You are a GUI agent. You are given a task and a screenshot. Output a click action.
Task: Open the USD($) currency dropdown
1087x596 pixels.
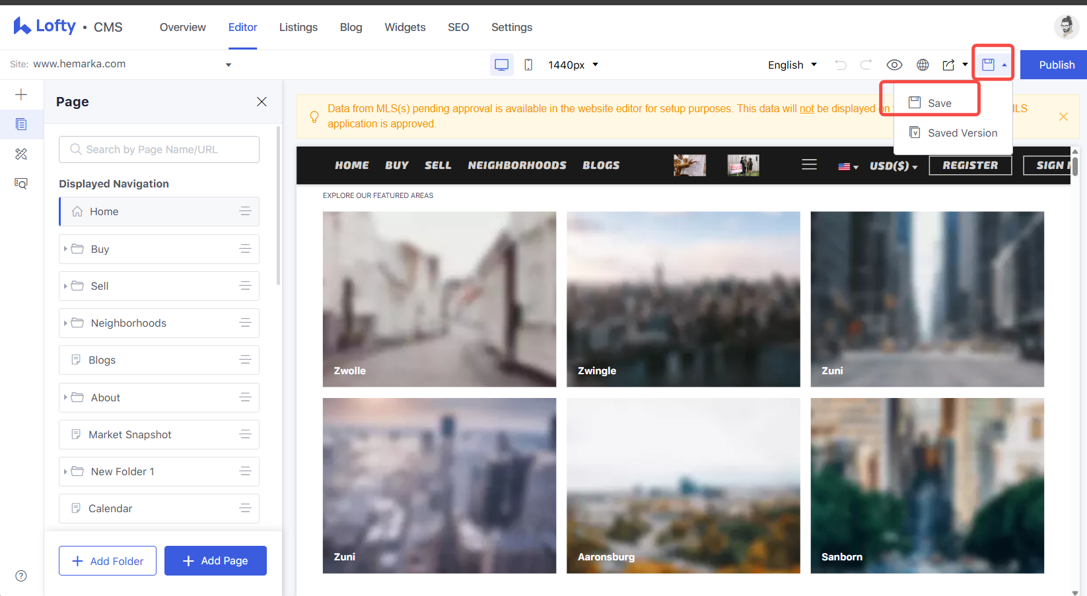point(894,166)
